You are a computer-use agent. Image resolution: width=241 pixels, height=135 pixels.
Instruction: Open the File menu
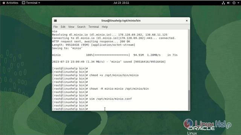click(x=55, y=27)
